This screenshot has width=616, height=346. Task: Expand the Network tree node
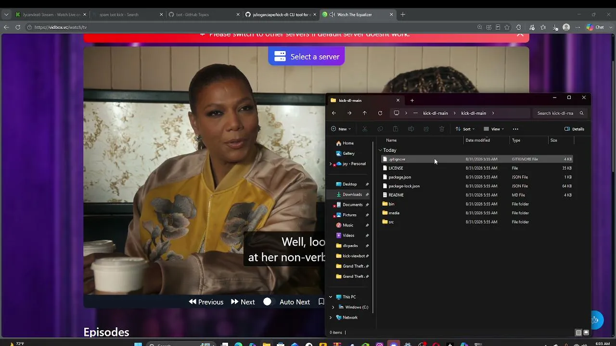coord(331,318)
